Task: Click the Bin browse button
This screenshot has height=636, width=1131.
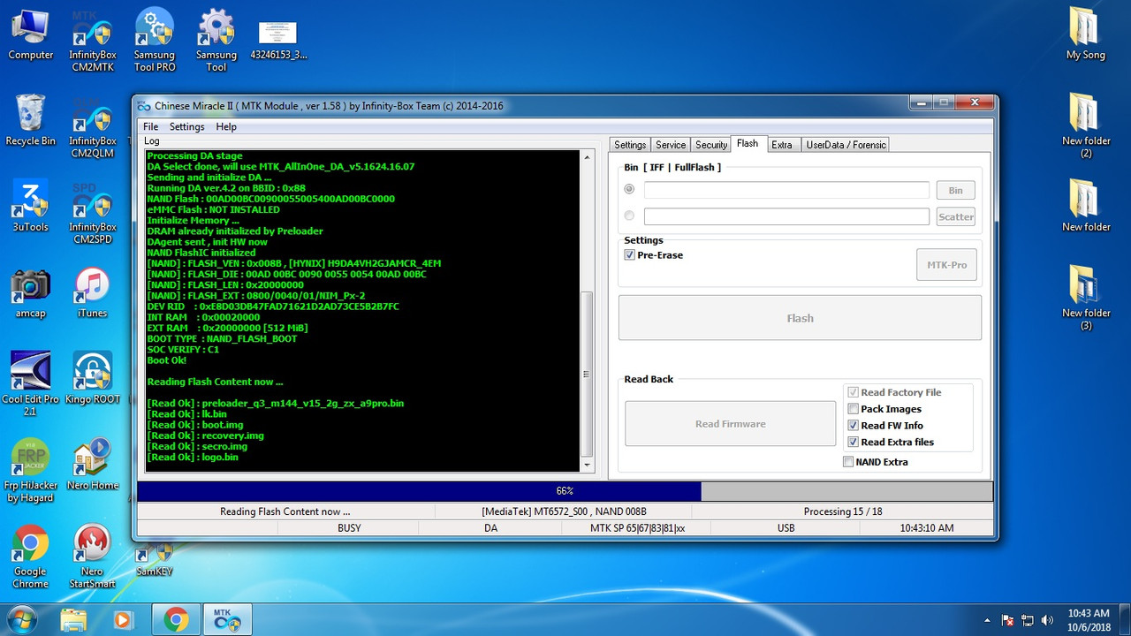Action: pyautogui.click(x=956, y=190)
